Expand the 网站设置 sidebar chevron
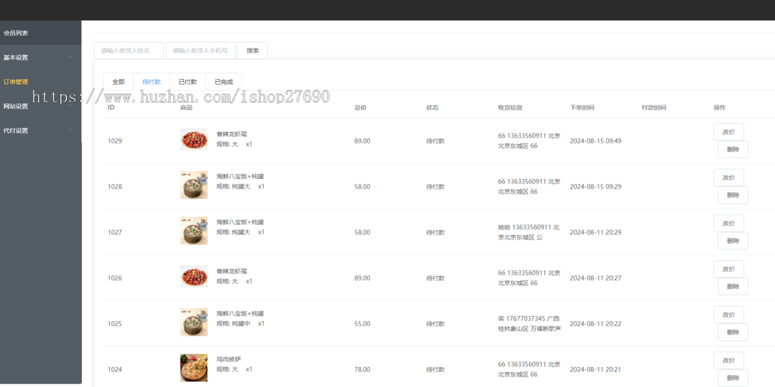This screenshot has height=387, width=775. click(x=70, y=106)
